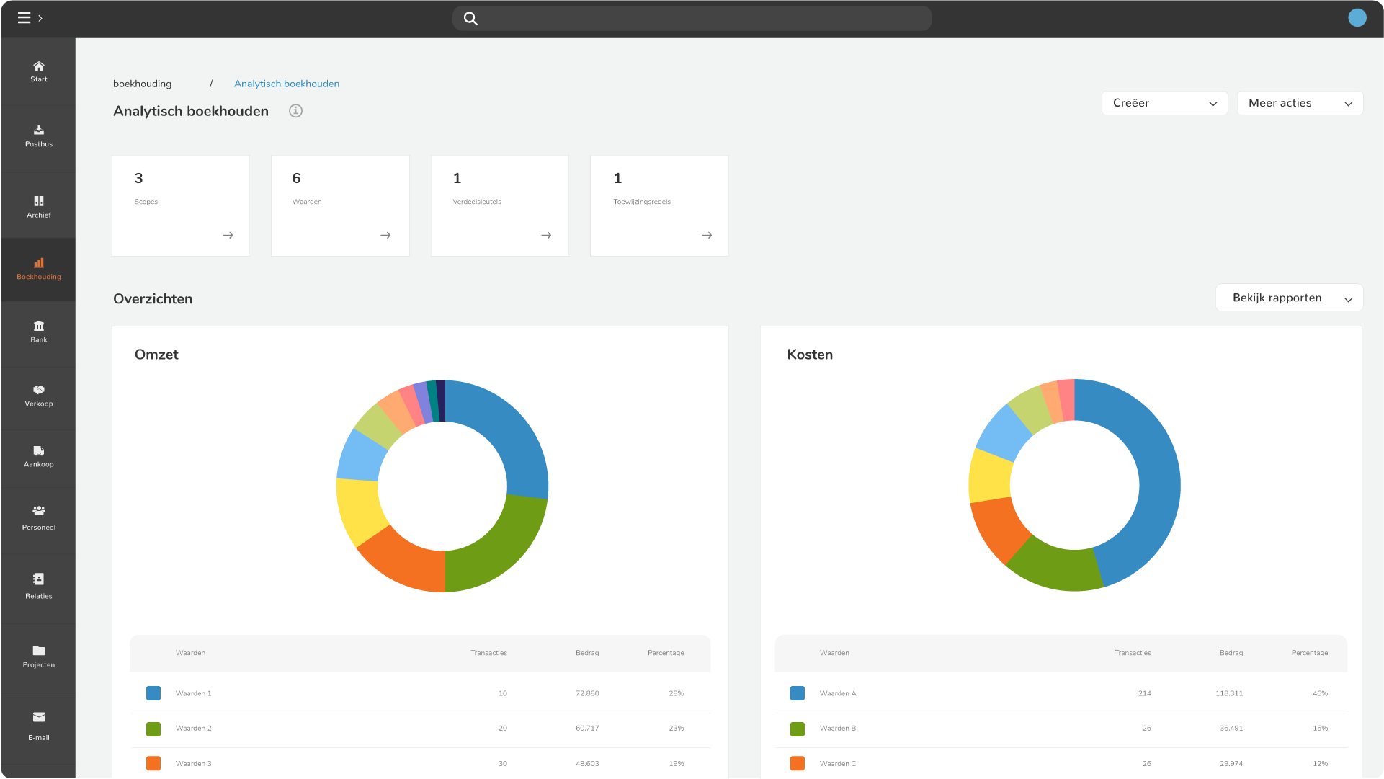
Task: Expand the Meer acties dropdown
Action: pyautogui.click(x=1300, y=103)
